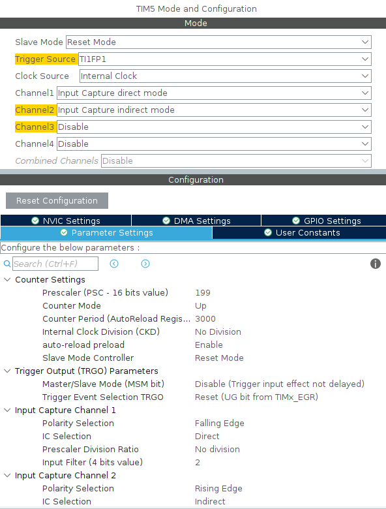Click the parameter Search field
The width and height of the screenshot is (386, 509).
[x=55, y=264]
